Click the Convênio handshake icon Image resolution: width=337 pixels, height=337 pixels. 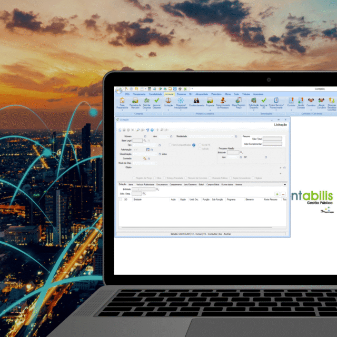[311, 101]
